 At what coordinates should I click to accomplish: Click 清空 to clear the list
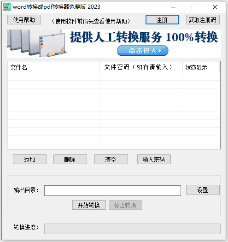coord(111,159)
